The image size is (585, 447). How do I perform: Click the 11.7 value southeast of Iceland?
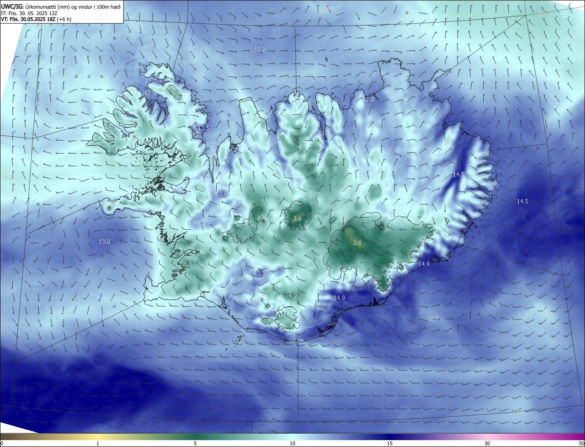coord(433,318)
